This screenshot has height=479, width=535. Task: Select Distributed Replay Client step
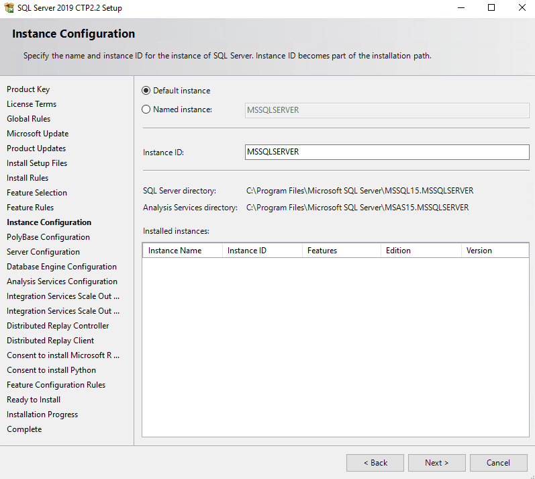pos(50,341)
